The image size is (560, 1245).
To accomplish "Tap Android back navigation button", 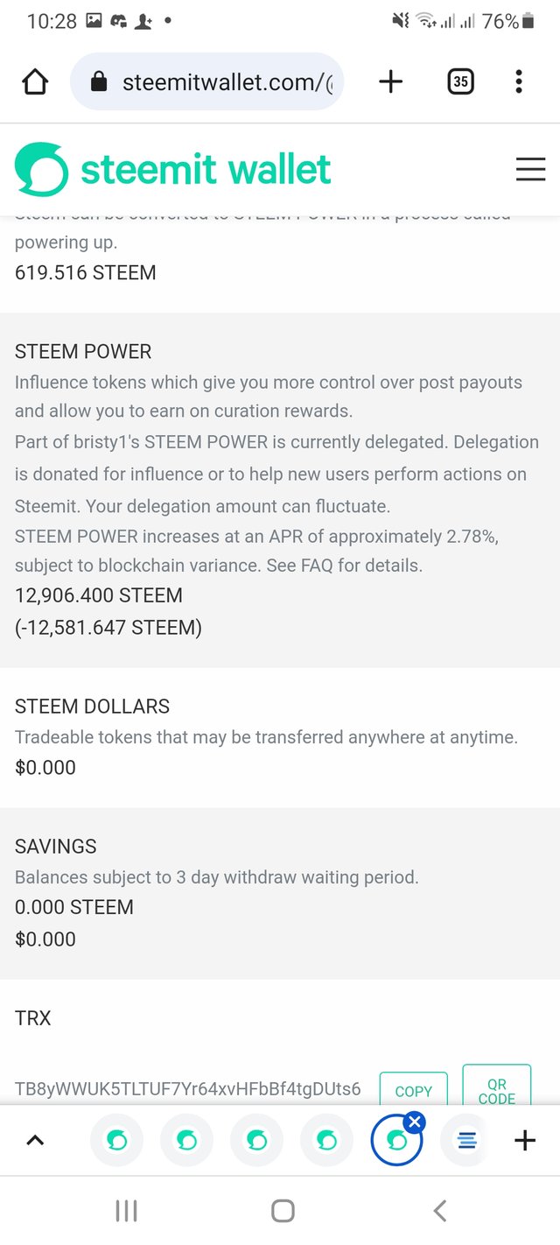I will coord(440,1211).
